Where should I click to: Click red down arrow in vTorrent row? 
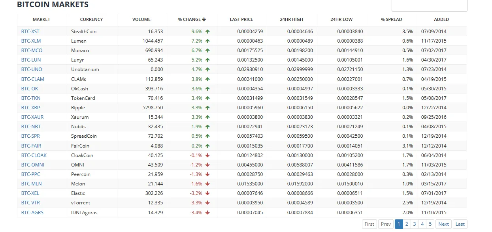[207, 202]
